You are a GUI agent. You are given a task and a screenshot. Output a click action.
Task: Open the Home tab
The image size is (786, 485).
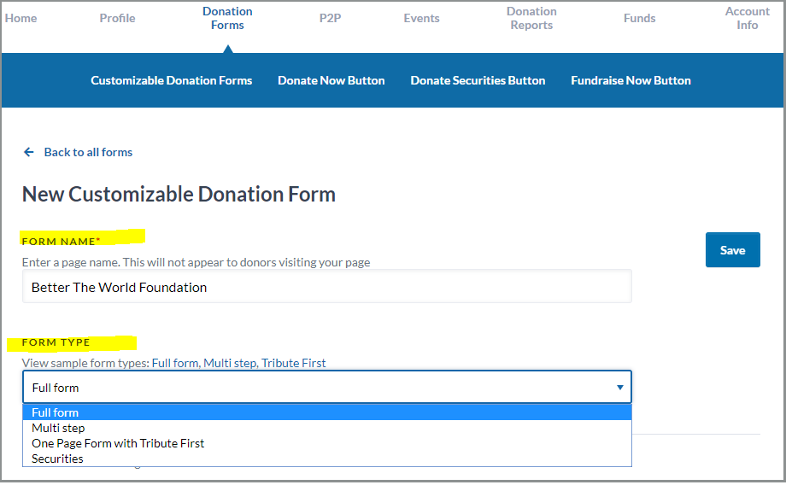pos(21,18)
